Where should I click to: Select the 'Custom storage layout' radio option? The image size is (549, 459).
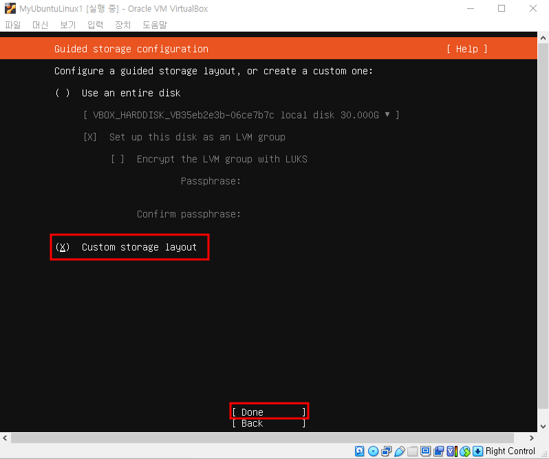coord(63,247)
